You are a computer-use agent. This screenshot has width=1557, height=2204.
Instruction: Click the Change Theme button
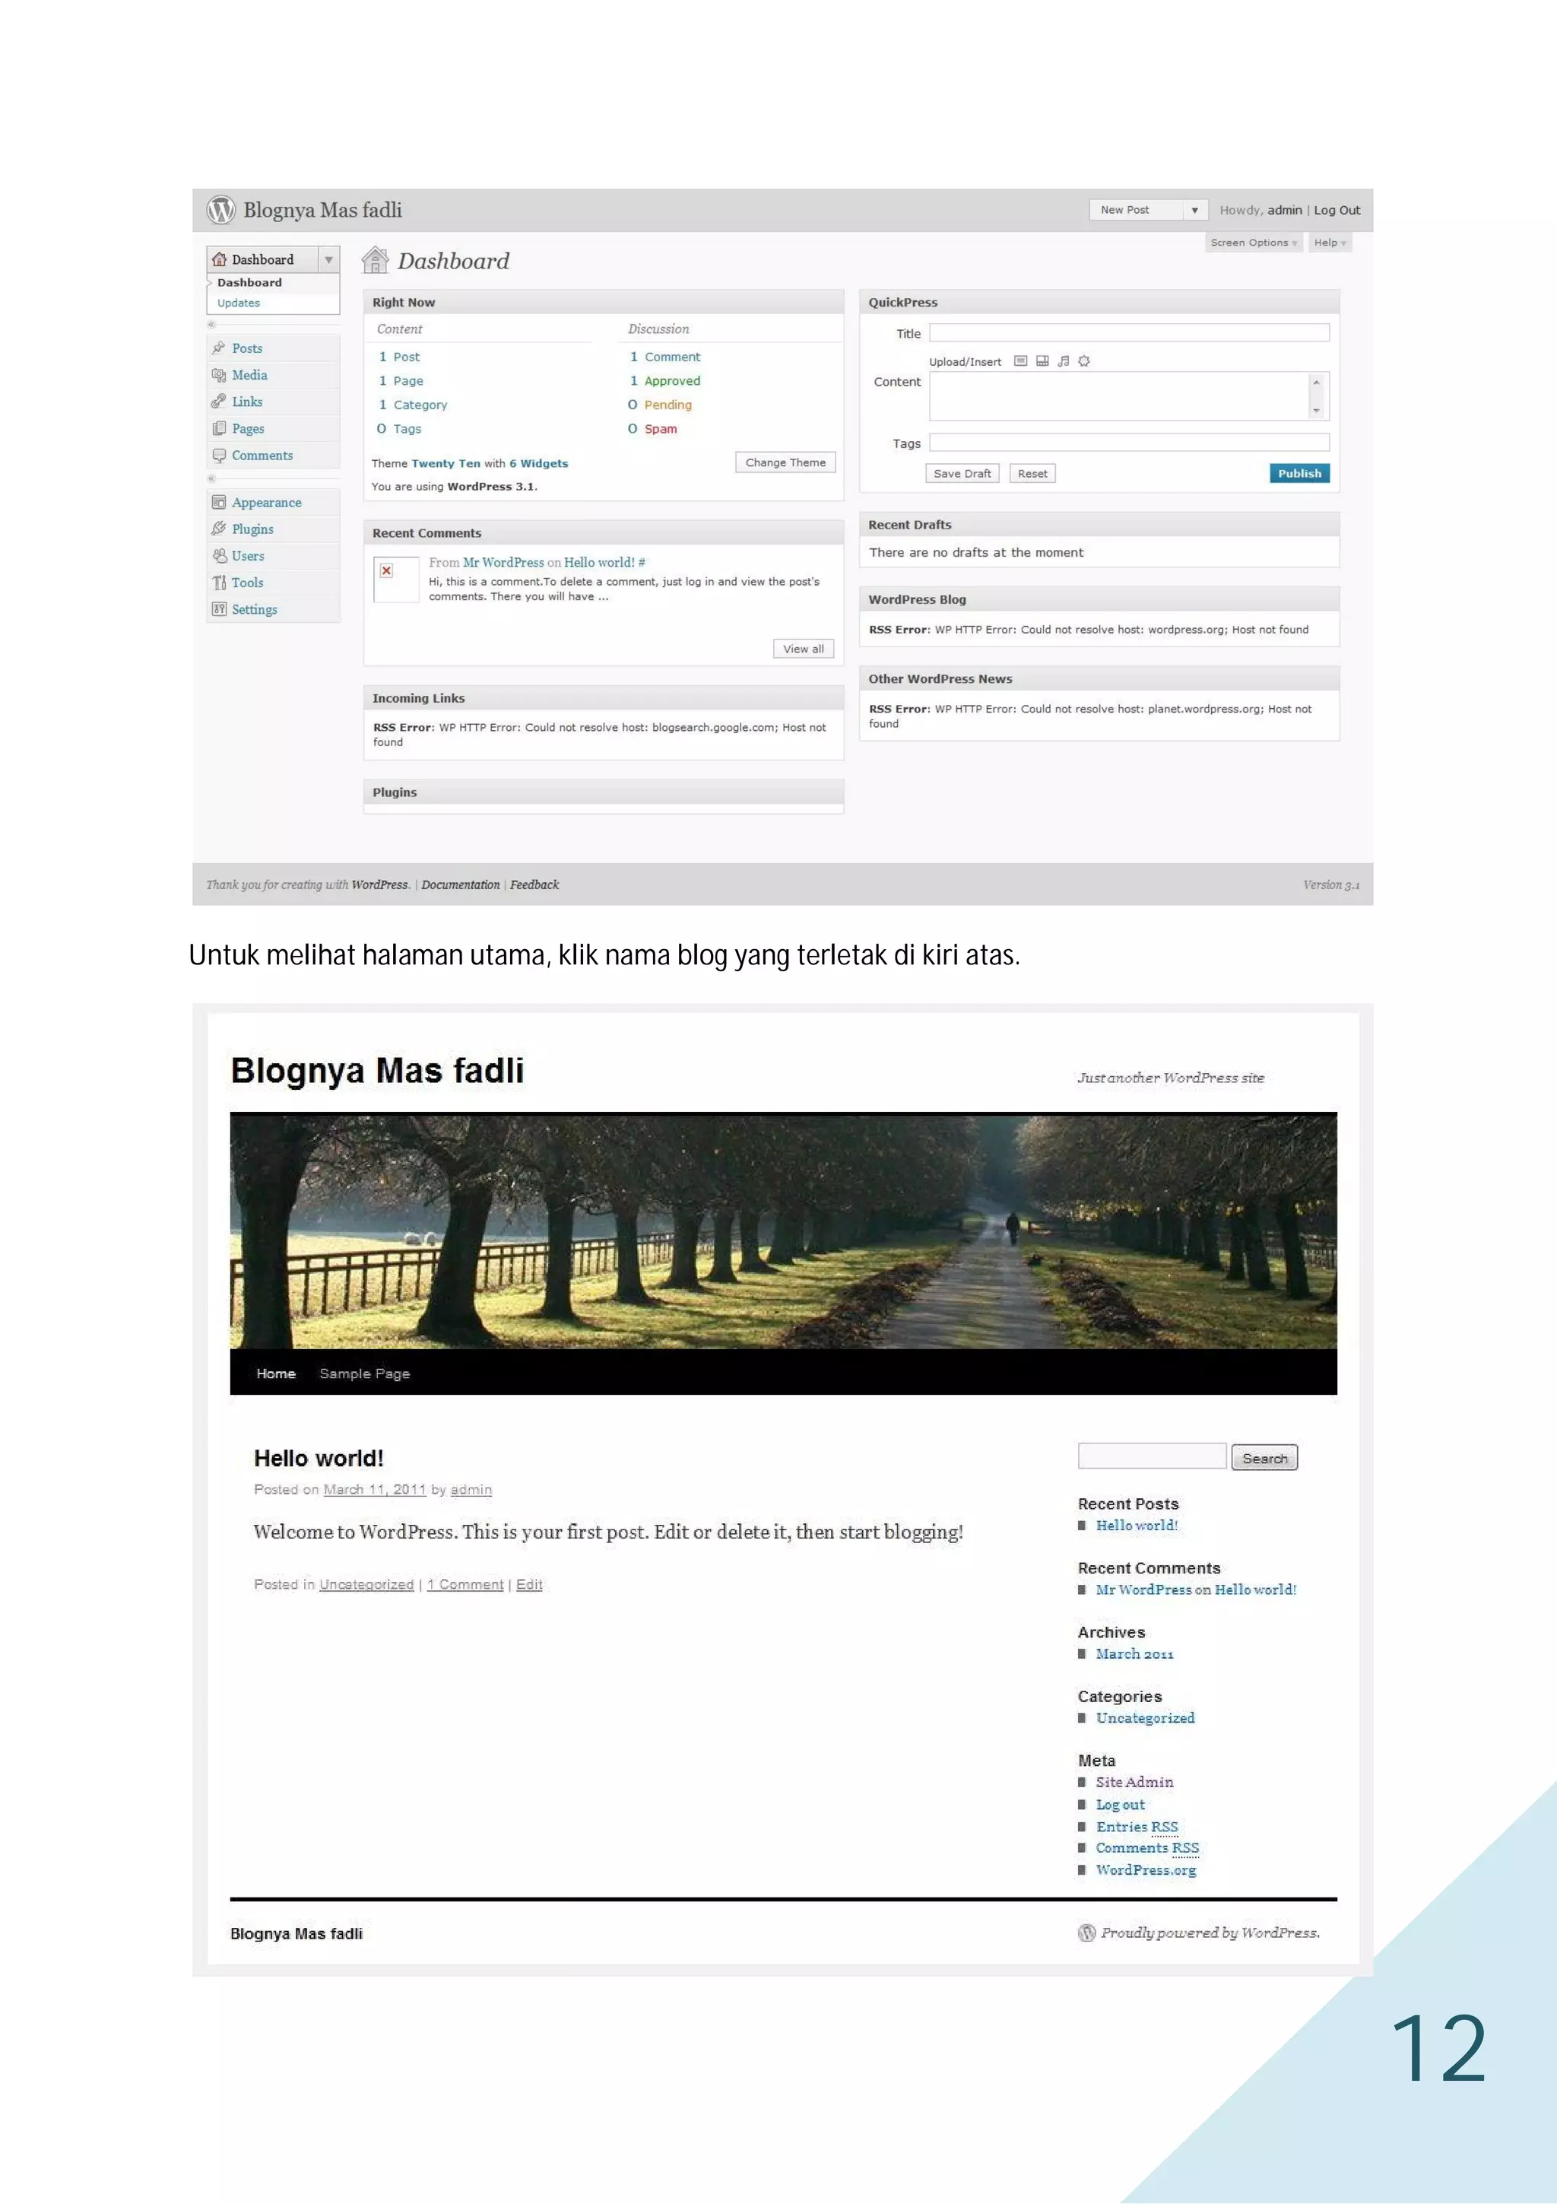(x=785, y=462)
